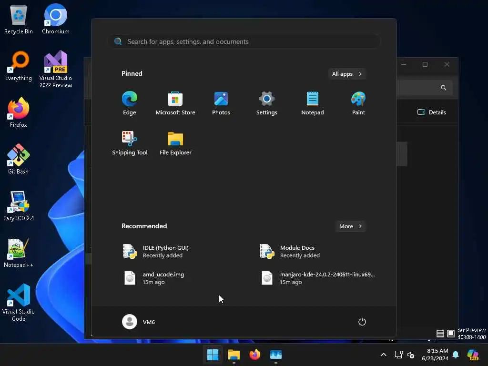The image size is (488, 366).
Task: Expand All apps list
Action: point(347,74)
